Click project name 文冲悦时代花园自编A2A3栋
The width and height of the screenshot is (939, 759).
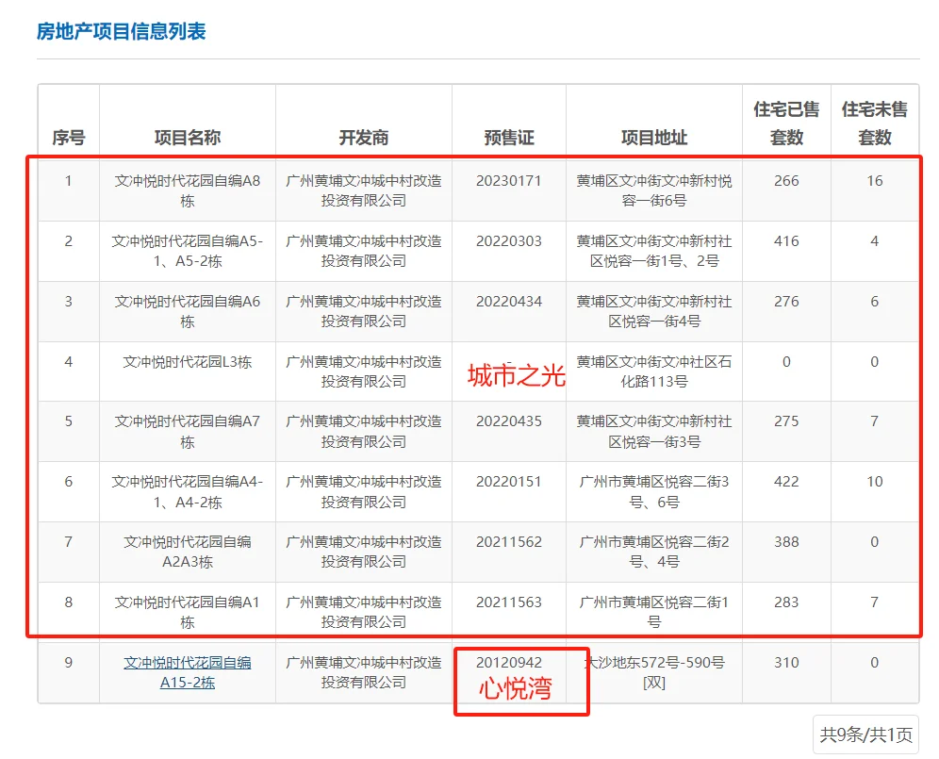(188, 552)
